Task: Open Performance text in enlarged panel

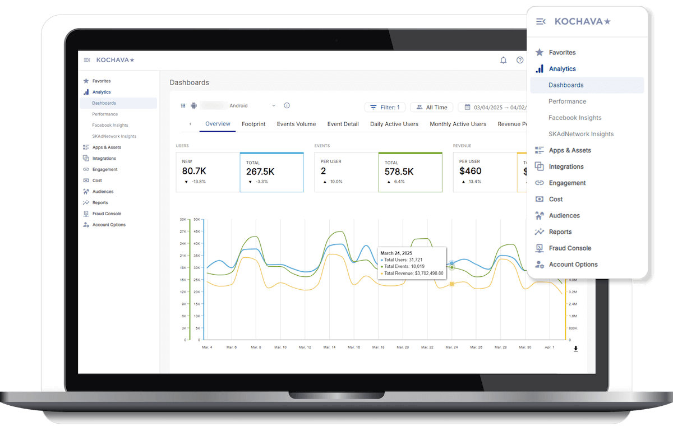Action: tap(567, 101)
